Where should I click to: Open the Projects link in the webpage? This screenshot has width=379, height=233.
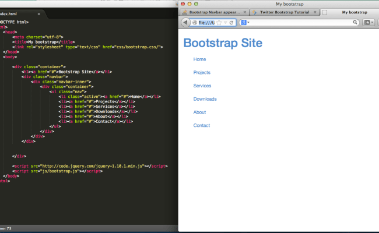pyautogui.click(x=202, y=73)
